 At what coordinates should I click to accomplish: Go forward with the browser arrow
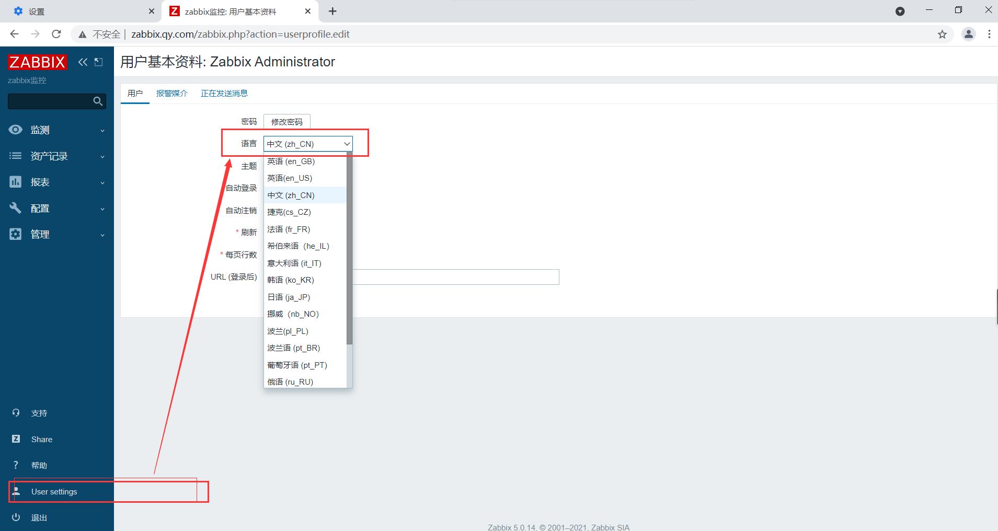pyautogui.click(x=36, y=34)
